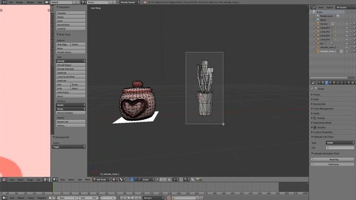The width and height of the screenshot is (356, 200).
Task: Open the Material properties tab
Action: pos(349,83)
